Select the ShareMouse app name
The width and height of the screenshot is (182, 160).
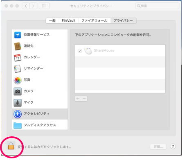point(104,51)
